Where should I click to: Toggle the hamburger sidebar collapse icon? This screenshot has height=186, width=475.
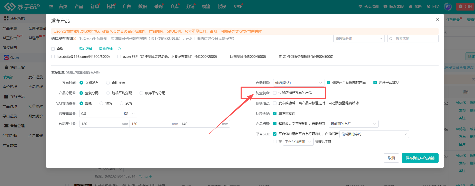(x=51, y=7)
